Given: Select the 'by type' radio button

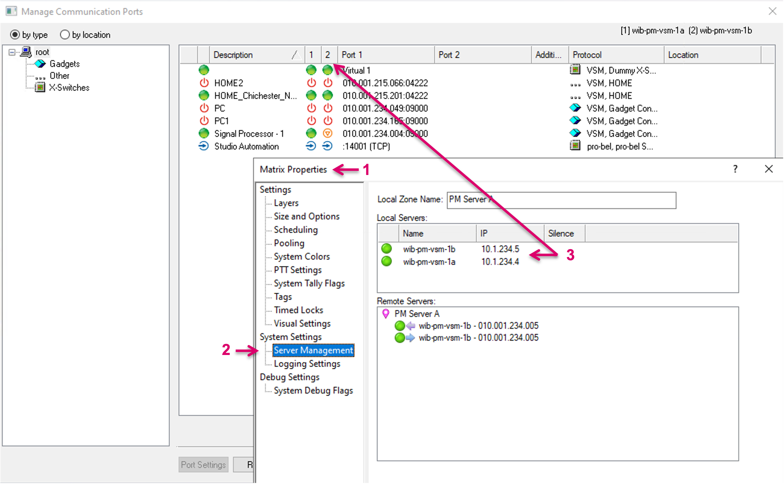Looking at the screenshot, I should 15,35.
